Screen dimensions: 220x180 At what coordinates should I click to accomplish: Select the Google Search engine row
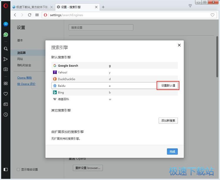(114, 65)
